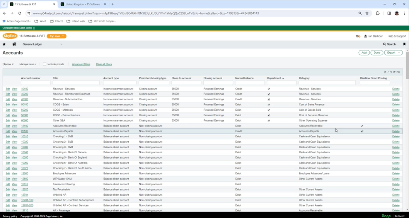Toggle Department checkbox for account 40300
409x218 pixels.
point(269,99)
